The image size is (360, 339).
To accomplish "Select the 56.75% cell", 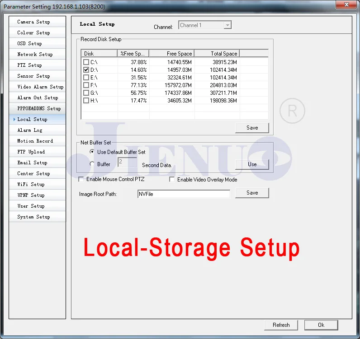I will pos(139,93).
